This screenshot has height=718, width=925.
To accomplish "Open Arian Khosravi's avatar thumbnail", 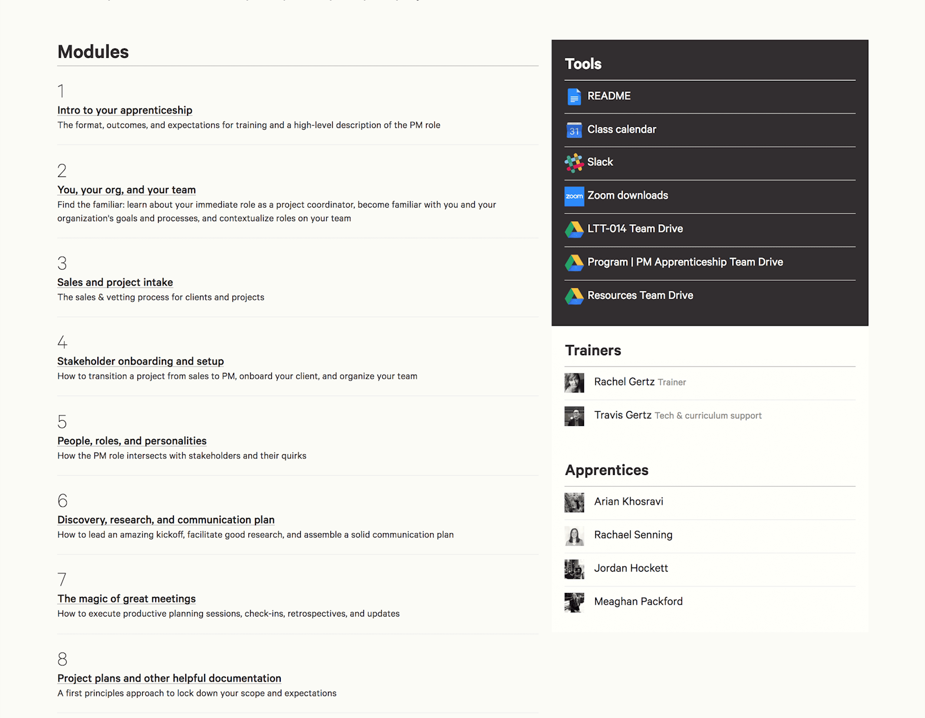I will [574, 503].
